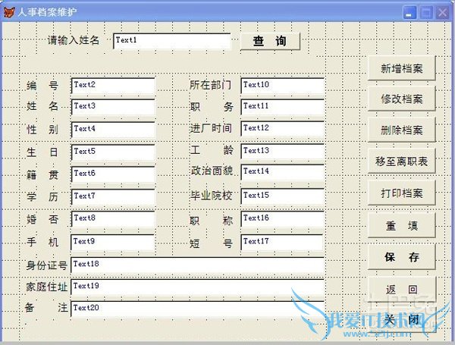The image size is (455, 345).
Task: Click the 请输入姓名 label
Action: [74, 40]
